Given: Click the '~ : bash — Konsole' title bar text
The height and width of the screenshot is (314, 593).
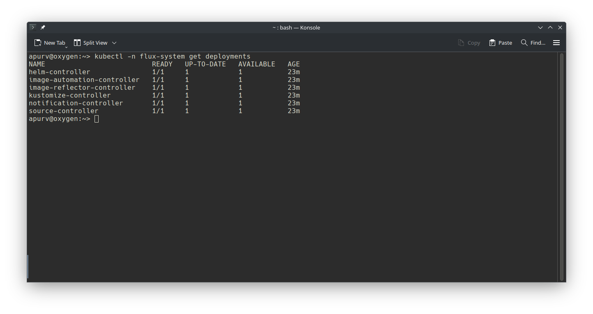Looking at the screenshot, I should (x=296, y=27).
